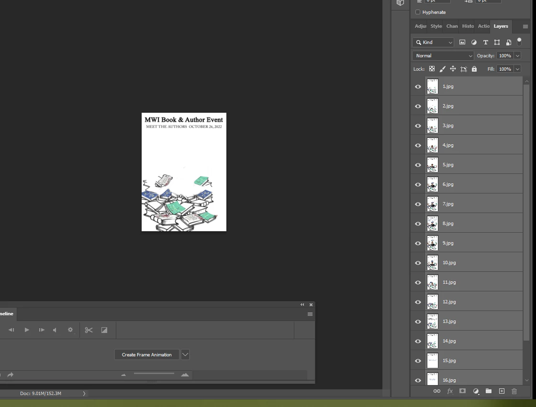Filter layers by type layer icon
The width and height of the screenshot is (536, 407).
click(485, 43)
